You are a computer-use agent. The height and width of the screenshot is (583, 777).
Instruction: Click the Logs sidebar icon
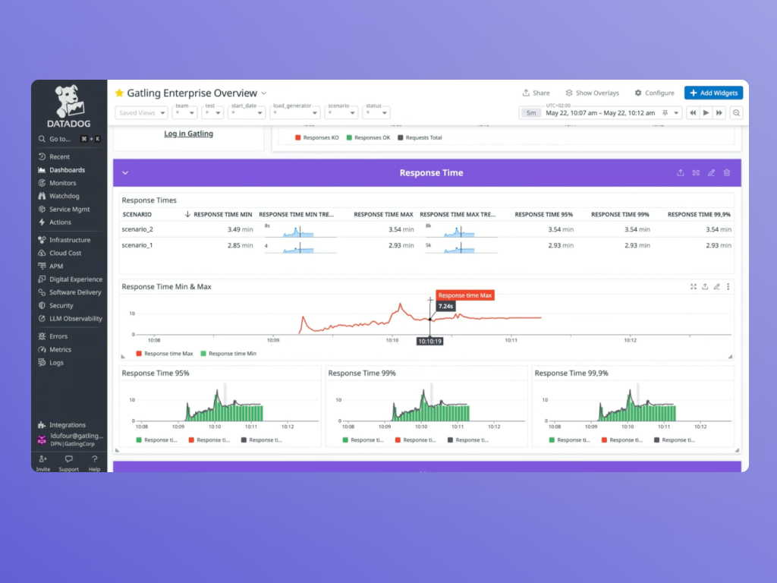tap(42, 362)
